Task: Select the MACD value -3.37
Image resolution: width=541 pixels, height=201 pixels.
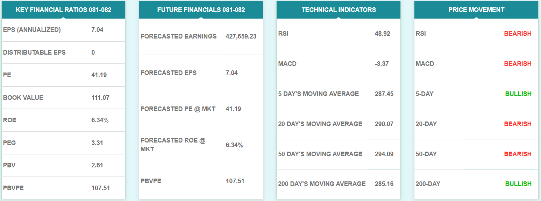Action: click(382, 64)
